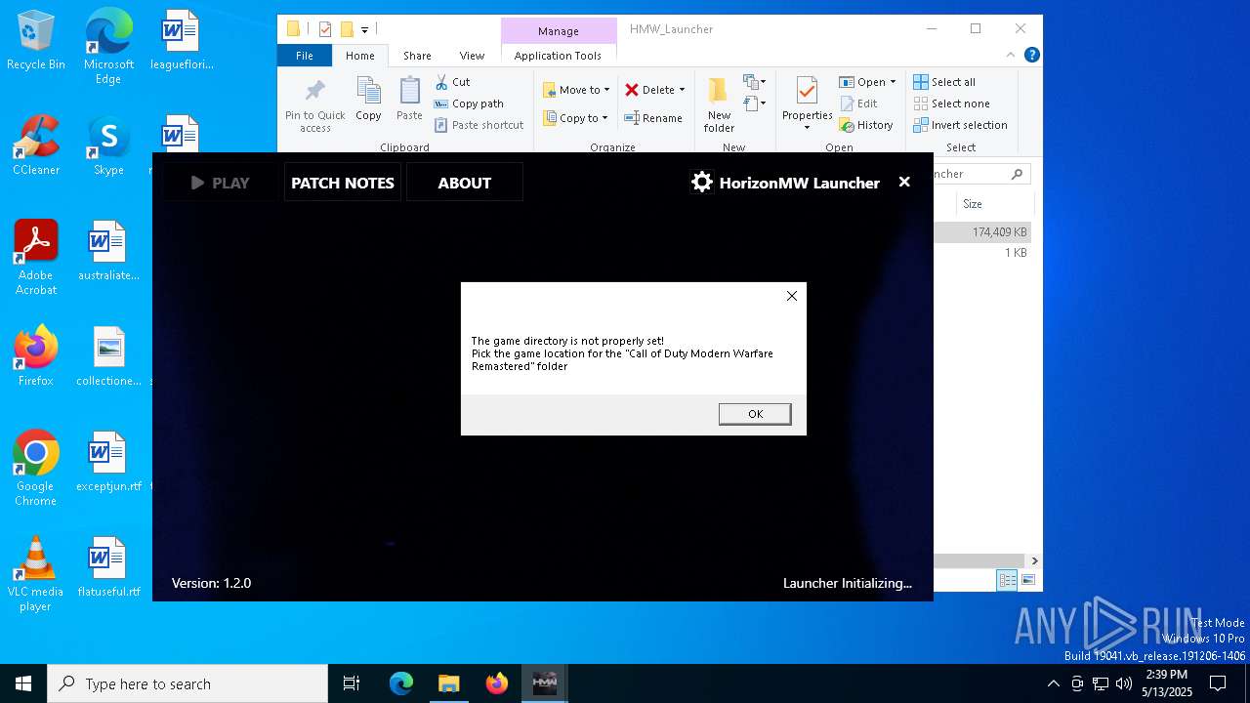Select the Google Chrome desktop icon
This screenshot has width=1250, height=703.
click(x=36, y=469)
